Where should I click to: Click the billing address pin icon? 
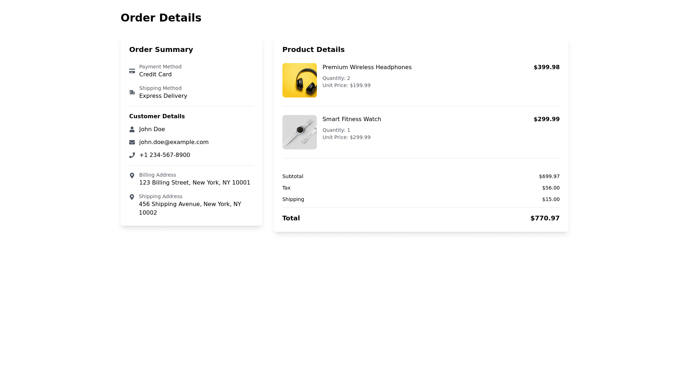[132, 176]
